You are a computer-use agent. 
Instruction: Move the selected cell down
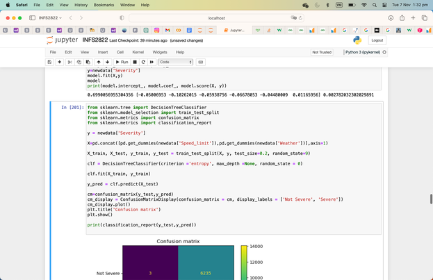point(107,62)
